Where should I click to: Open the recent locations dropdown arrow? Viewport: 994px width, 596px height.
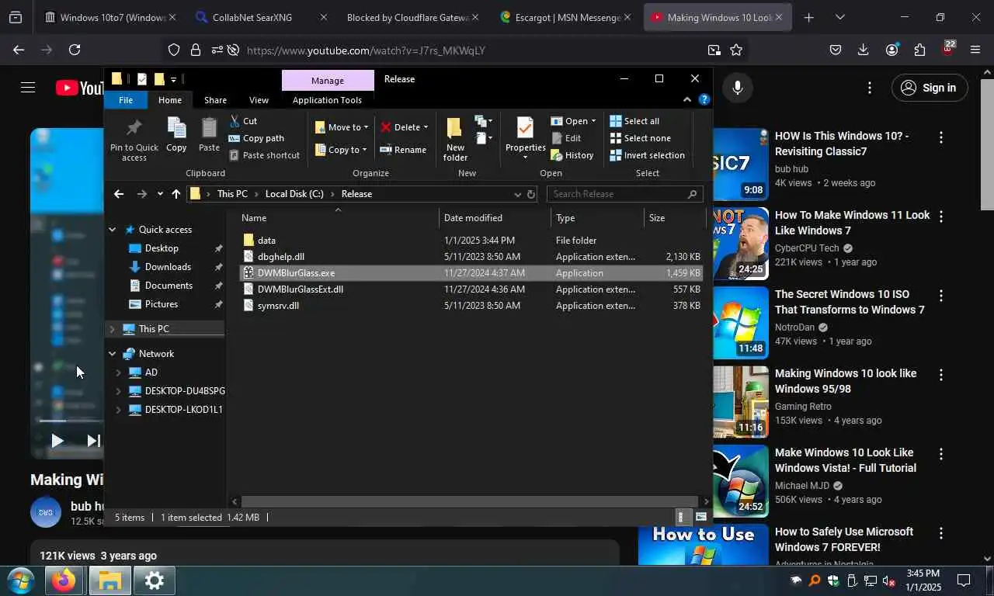tap(159, 194)
